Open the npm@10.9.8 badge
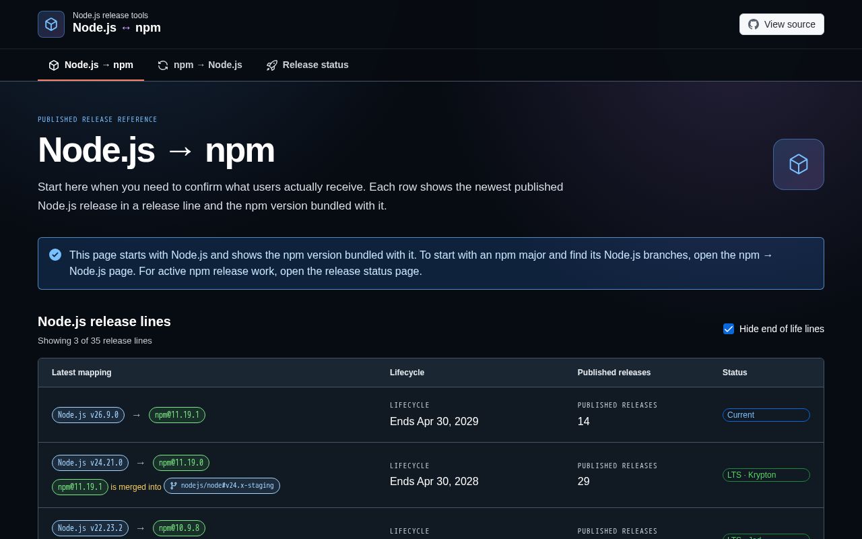The image size is (862, 539). point(179,528)
